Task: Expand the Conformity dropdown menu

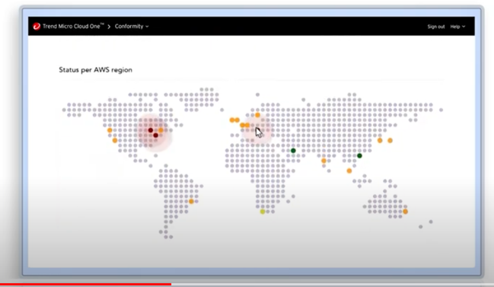Action: coord(132,27)
